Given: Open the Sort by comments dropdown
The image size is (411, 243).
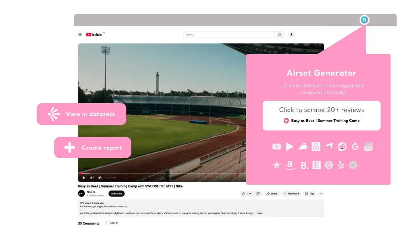Looking at the screenshot, I should click(x=112, y=223).
